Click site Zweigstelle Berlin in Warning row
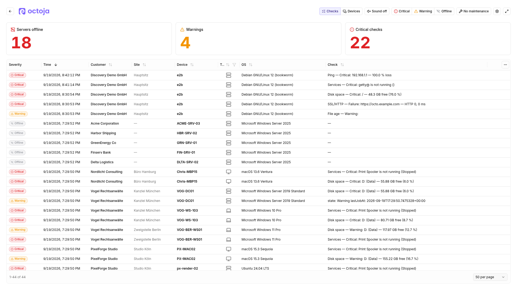This screenshot has height=290, width=517. click(x=147, y=230)
